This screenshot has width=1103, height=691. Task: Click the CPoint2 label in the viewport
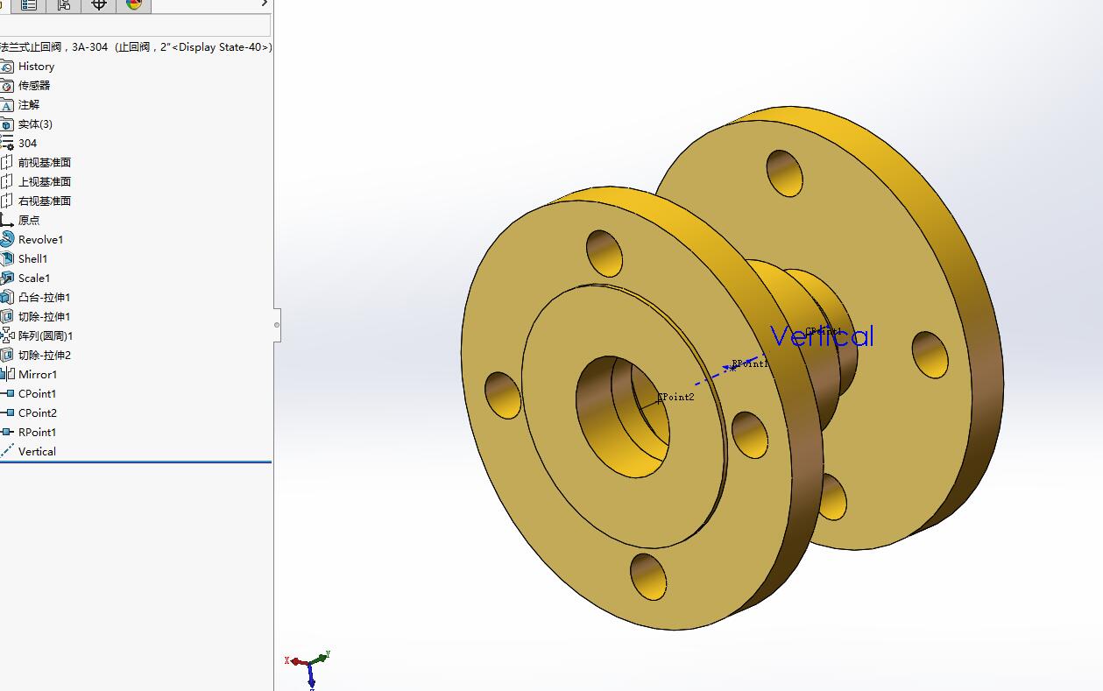point(676,397)
